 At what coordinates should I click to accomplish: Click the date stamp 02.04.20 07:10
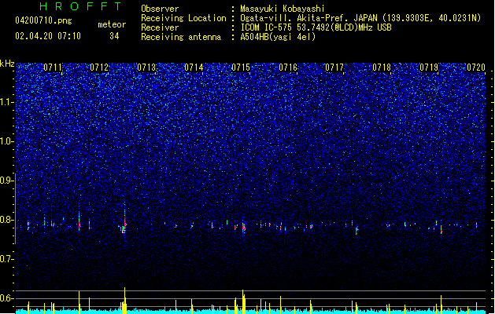tap(48, 36)
